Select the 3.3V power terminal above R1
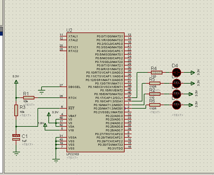 coord(16,82)
